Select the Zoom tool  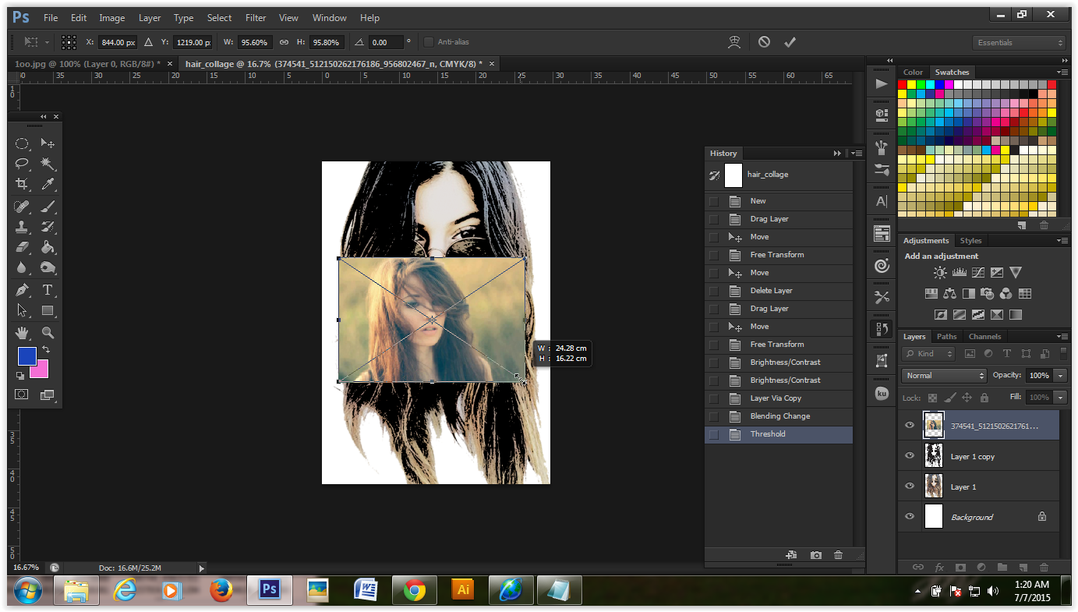[x=46, y=331]
